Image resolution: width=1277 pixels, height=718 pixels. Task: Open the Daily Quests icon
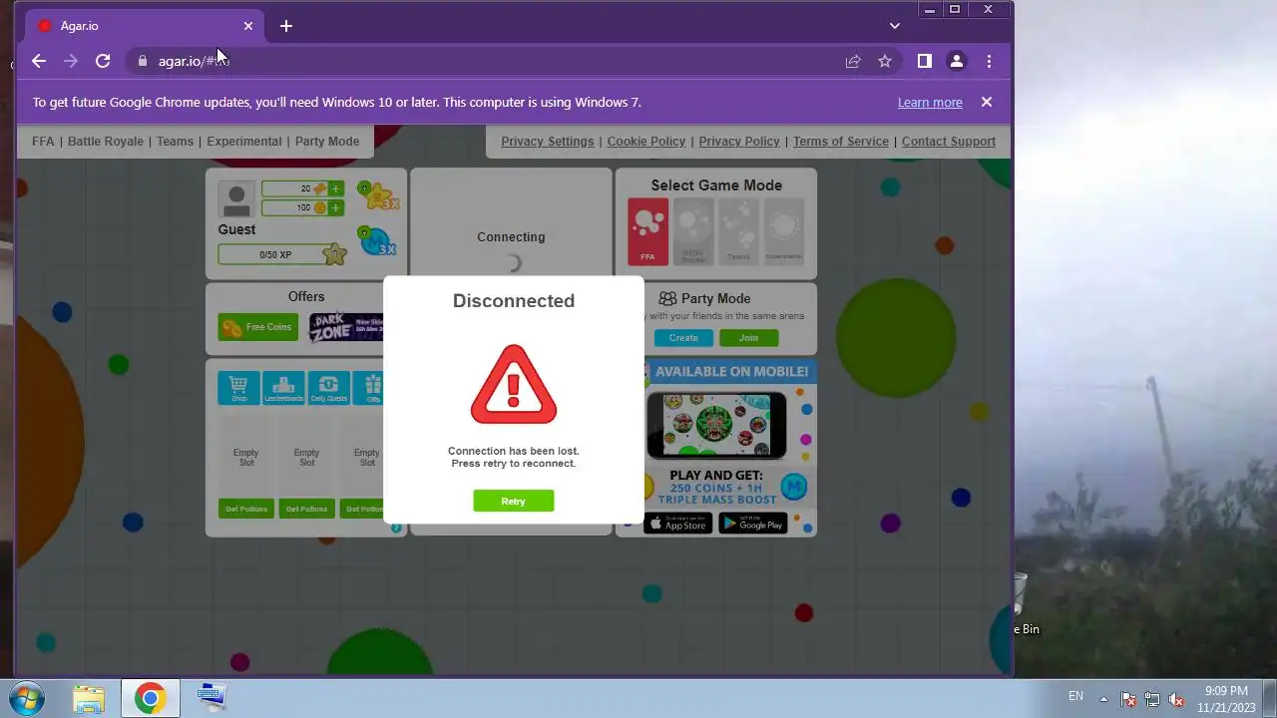click(x=329, y=388)
